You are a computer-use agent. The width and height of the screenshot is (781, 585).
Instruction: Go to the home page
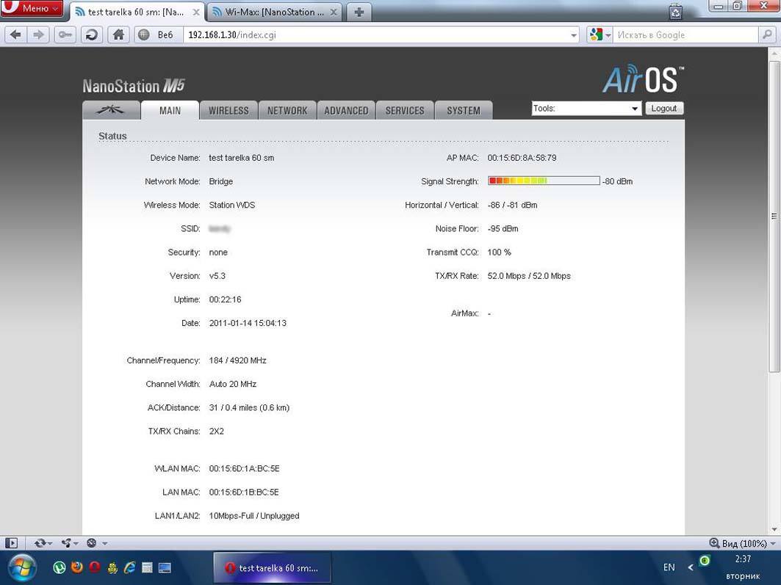click(118, 34)
